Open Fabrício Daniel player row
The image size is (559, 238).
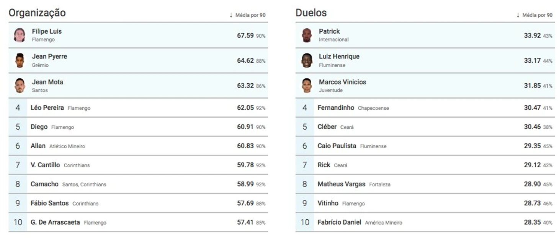pos(339,222)
